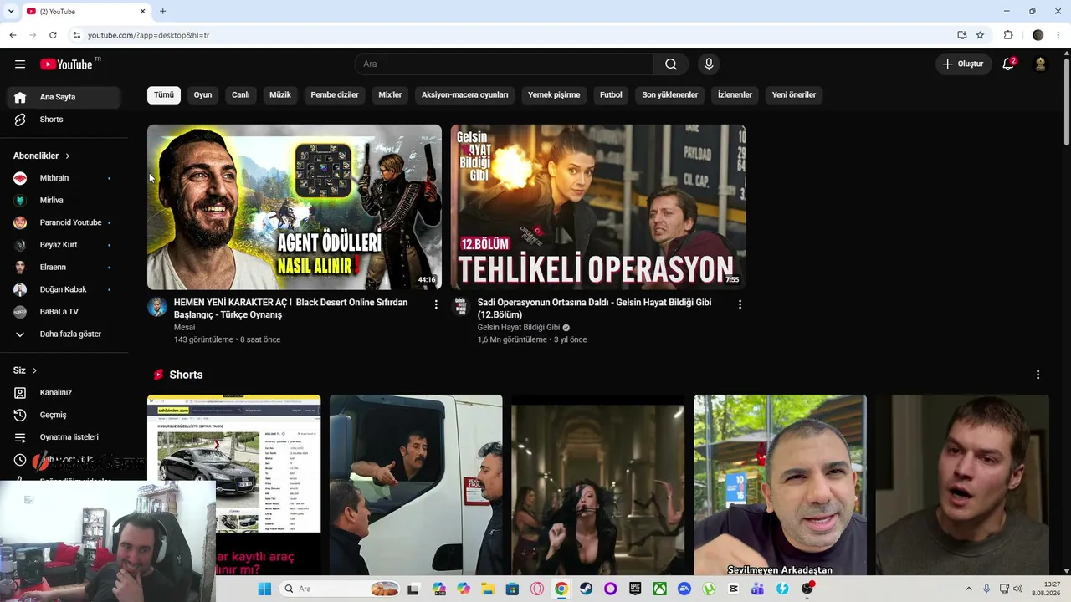Viewport: 1071px width, 602px height.
Task: Open the BaBaLa TV channel
Action: coord(64,312)
